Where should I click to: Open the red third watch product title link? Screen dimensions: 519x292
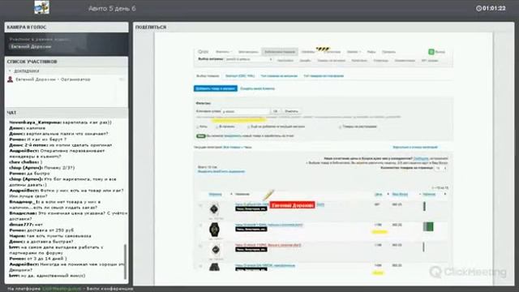[268, 245]
